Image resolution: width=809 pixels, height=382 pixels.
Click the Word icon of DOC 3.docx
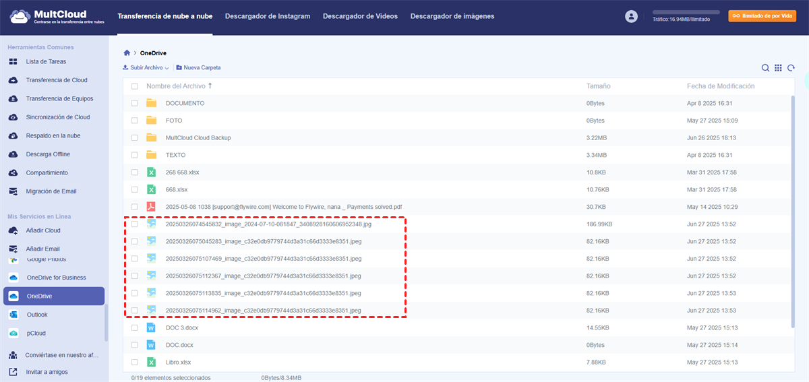click(x=152, y=327)
